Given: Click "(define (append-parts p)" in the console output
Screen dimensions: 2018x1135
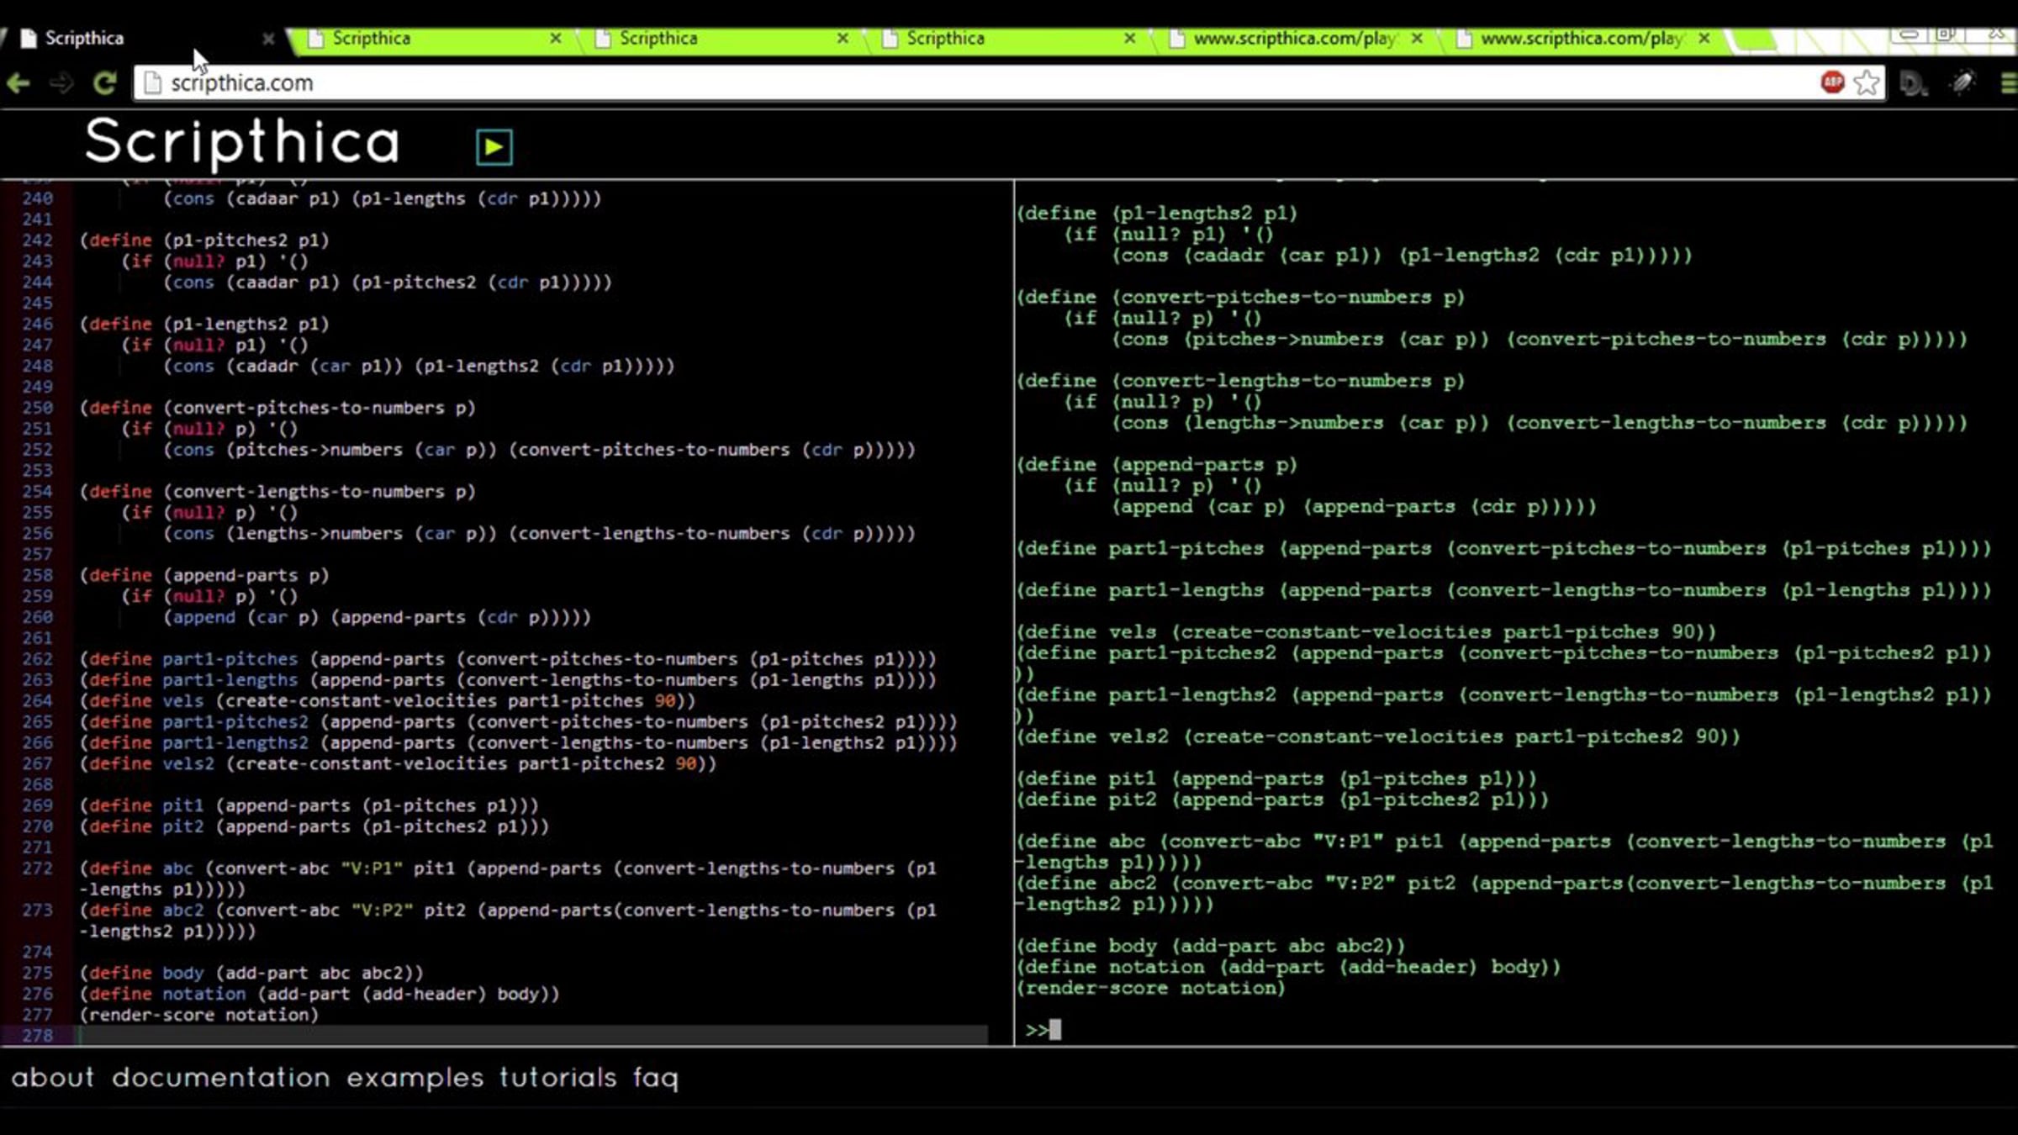Looking at the screenshot, I should [1157, 464].
